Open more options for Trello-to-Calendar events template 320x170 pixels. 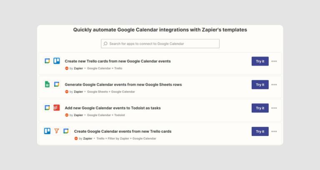pos(274,131)
